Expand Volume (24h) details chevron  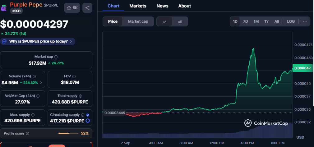(41, 82)
